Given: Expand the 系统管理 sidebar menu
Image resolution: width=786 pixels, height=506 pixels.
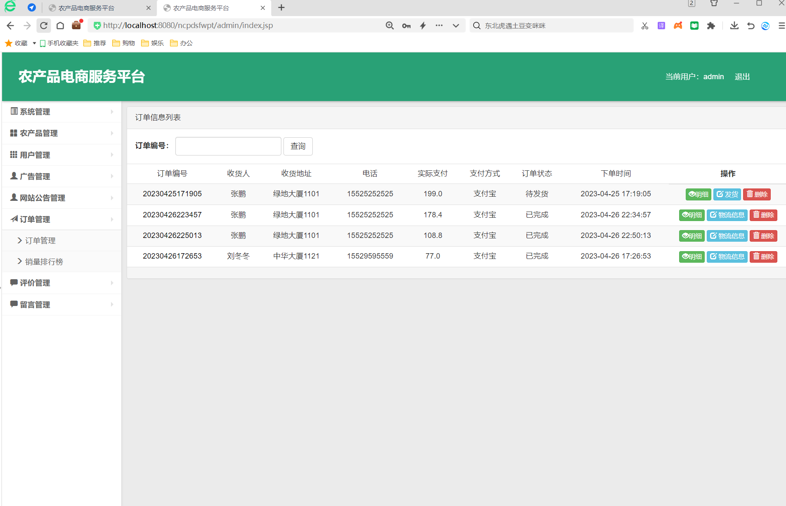Looking at the screenshot, I should (x=62, y=112).
